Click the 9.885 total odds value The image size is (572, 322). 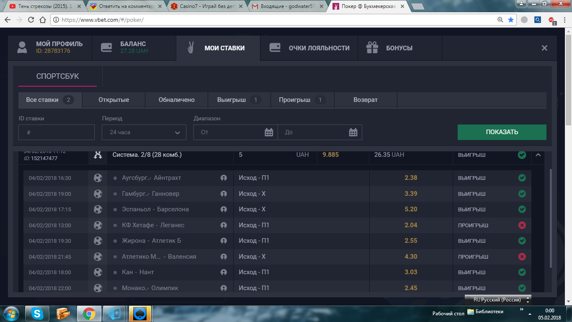(x=330, y=155)
